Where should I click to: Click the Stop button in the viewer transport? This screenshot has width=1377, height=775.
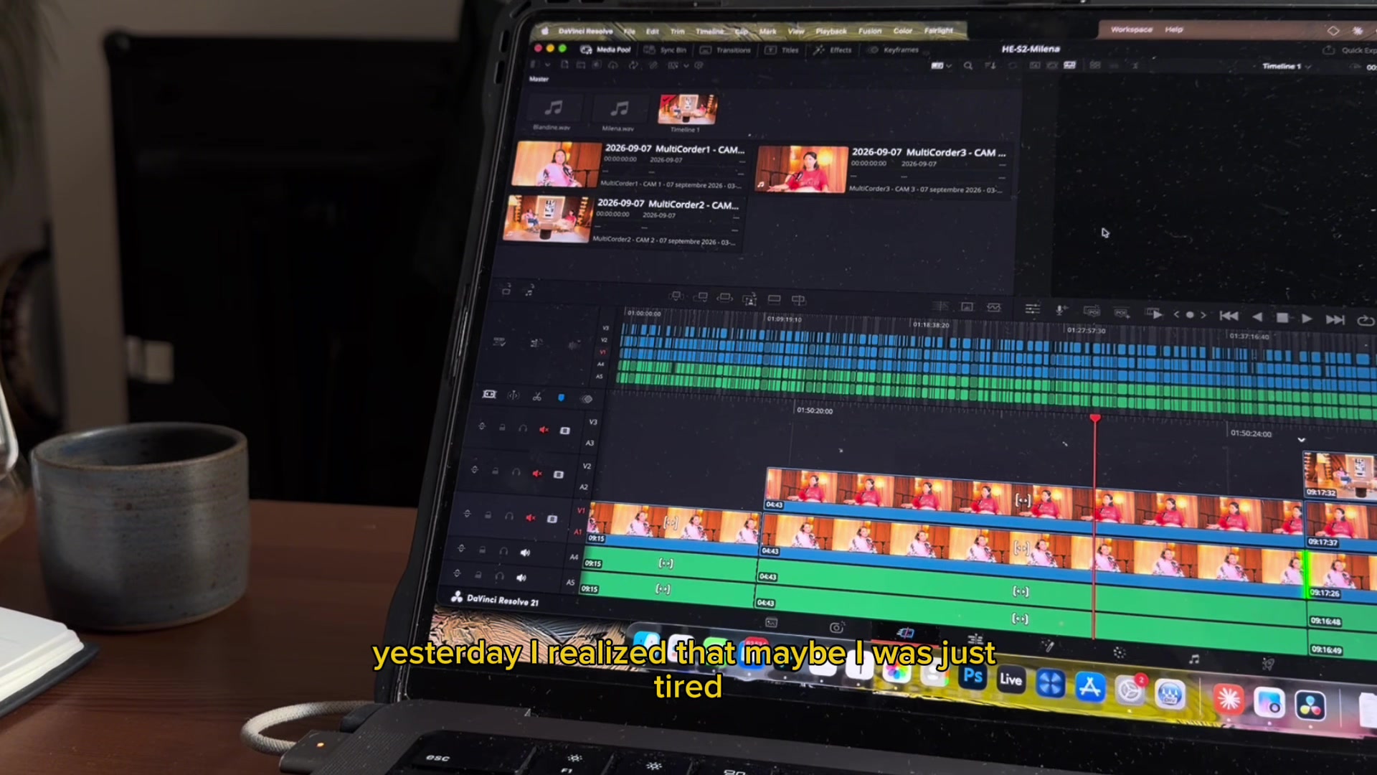tap(1282, 318)
